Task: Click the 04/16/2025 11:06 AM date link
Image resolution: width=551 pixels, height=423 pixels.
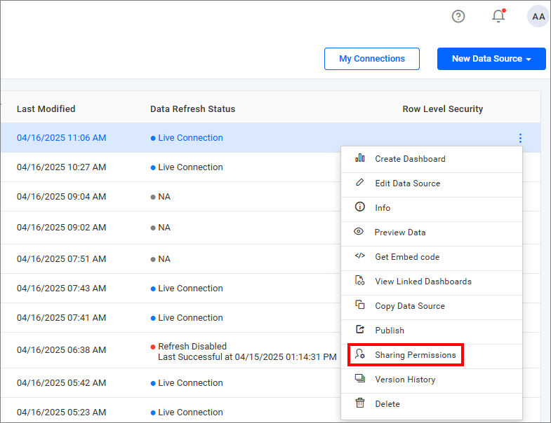Action: pos(62,138)
